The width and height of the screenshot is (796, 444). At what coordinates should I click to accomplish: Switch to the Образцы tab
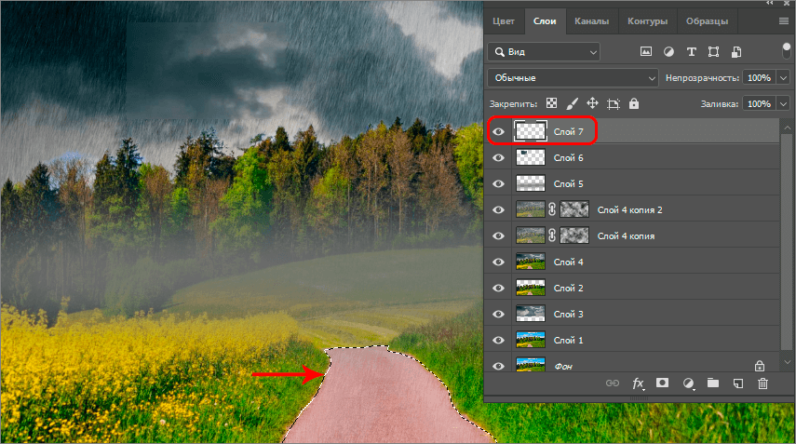[x=707, y=20]
